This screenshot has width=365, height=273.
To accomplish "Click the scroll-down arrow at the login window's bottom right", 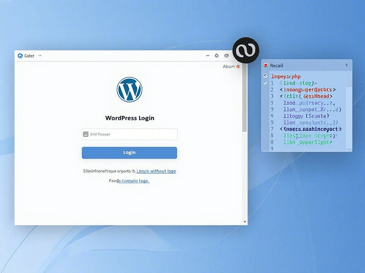I will 245,221.
